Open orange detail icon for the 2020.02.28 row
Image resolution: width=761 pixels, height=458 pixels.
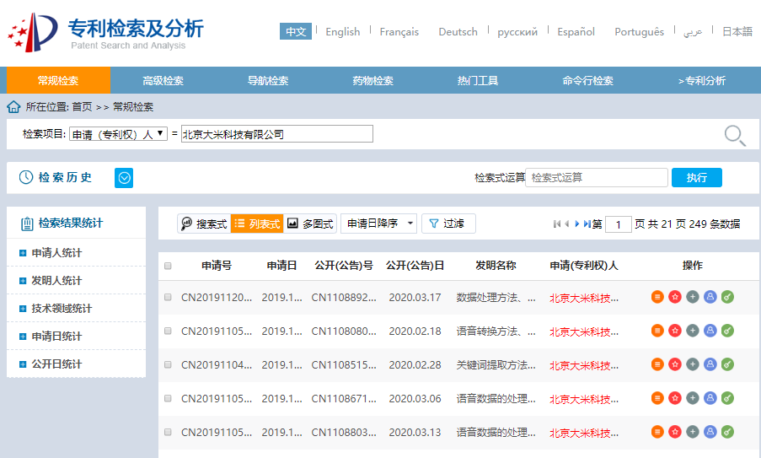coord(657,364)
